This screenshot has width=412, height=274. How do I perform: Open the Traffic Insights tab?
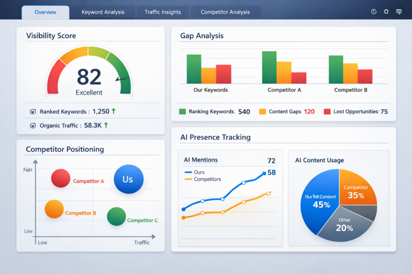(x=163, y=12)
